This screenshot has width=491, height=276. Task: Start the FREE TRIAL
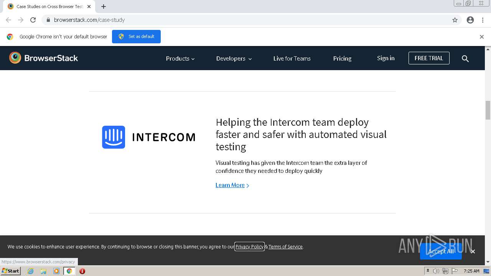(429, 58)
